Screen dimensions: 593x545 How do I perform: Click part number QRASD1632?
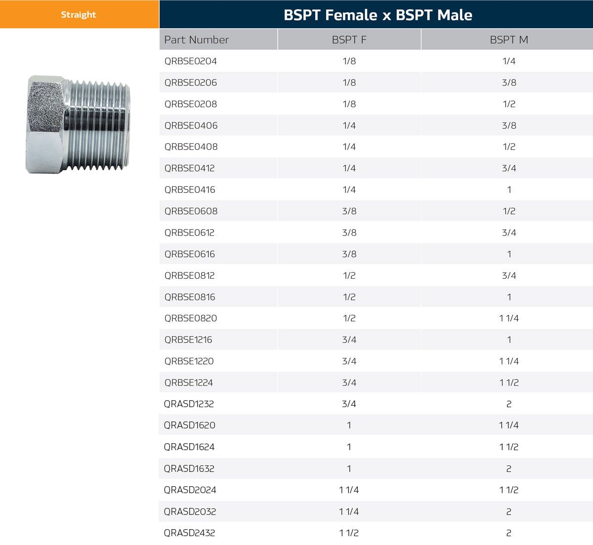tap(189, 468)
